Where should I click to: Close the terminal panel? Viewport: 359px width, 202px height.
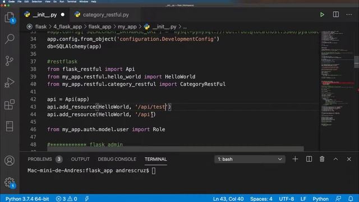pyautogui.click(x=349, y=159)
